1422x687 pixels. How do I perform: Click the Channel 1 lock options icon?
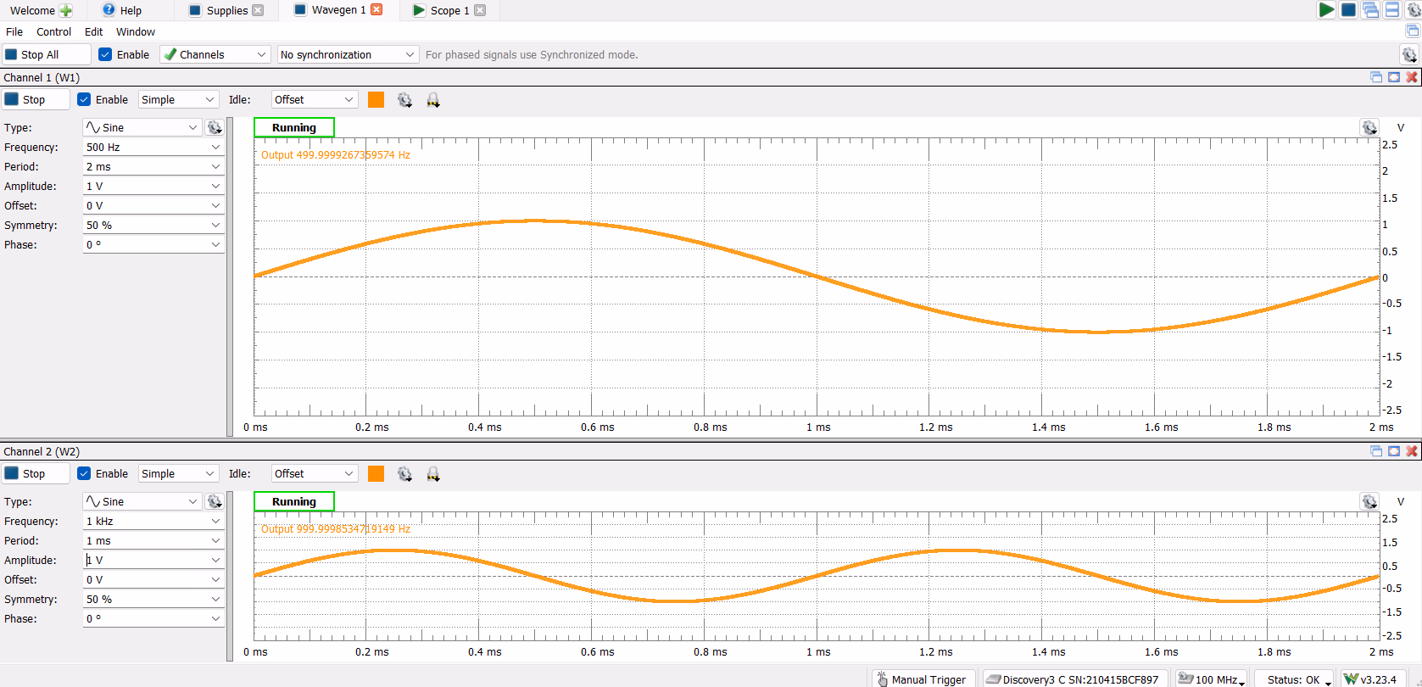(433, 100)
